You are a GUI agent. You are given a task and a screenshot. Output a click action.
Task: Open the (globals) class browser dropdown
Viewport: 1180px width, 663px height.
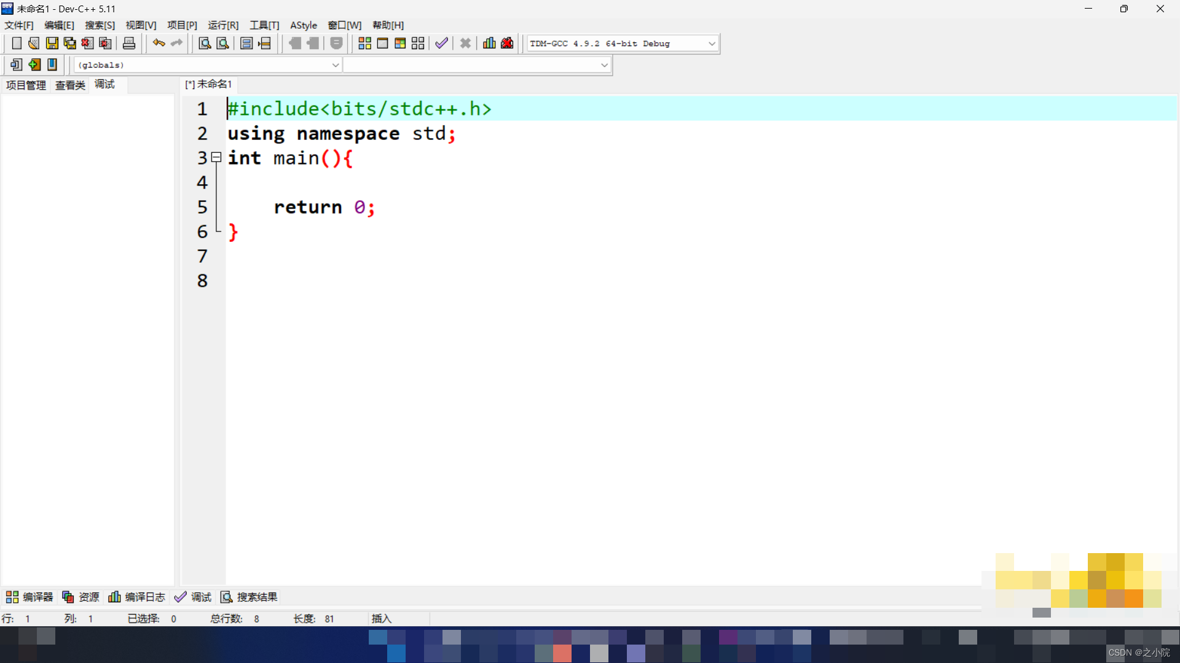pos(335,64)
